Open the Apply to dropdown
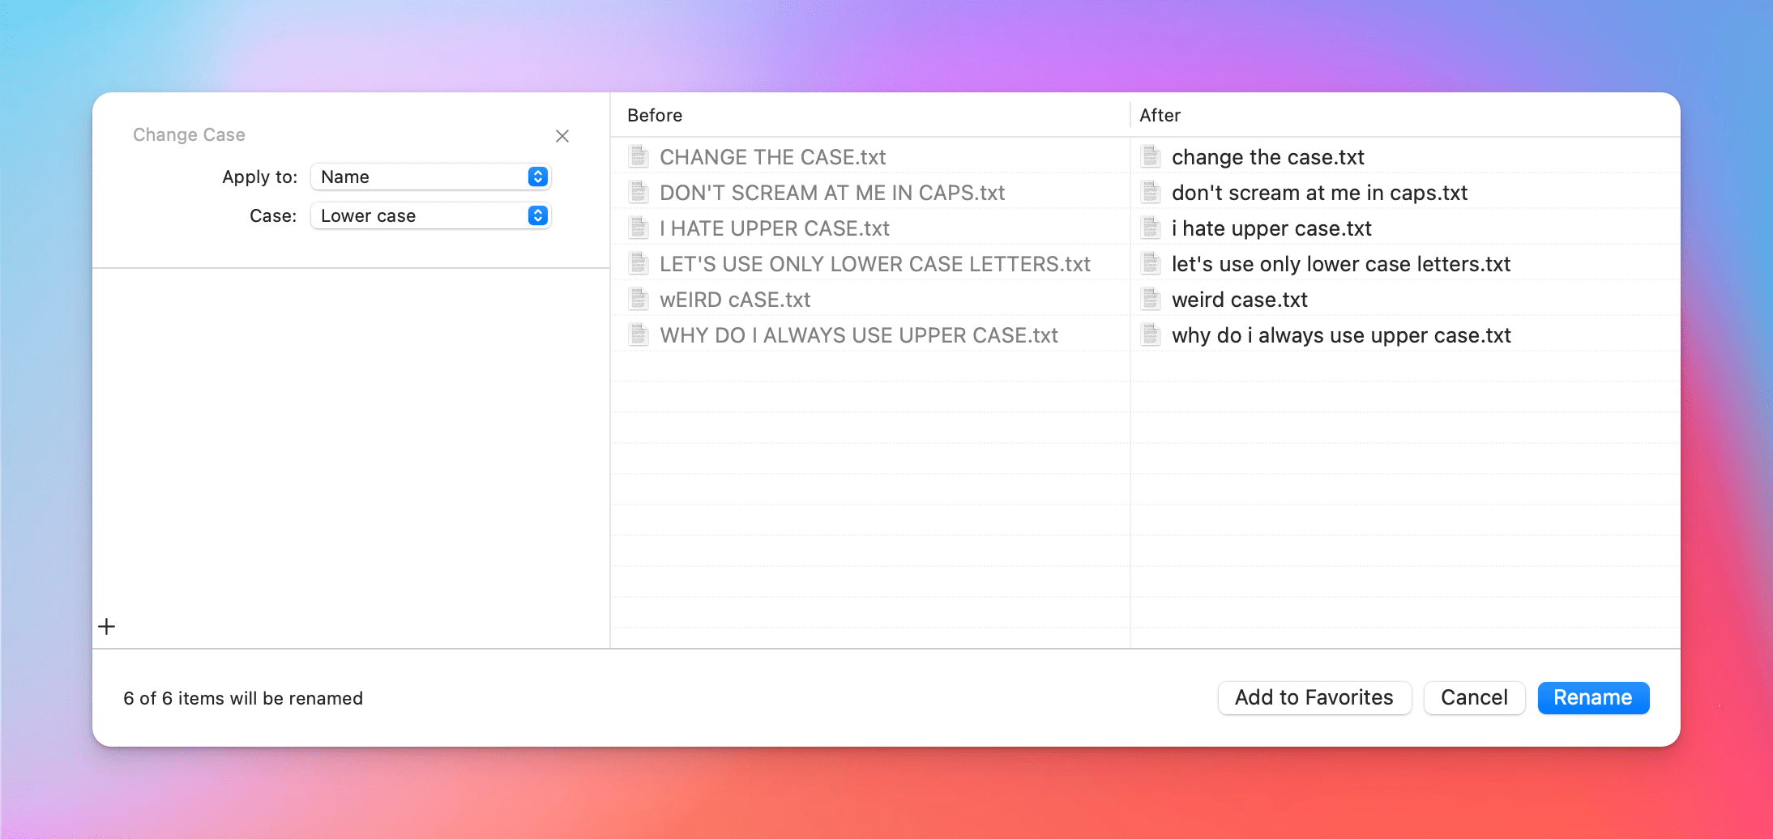The width and height of the screenshot is (1773, 839). [x=430, y=177]
